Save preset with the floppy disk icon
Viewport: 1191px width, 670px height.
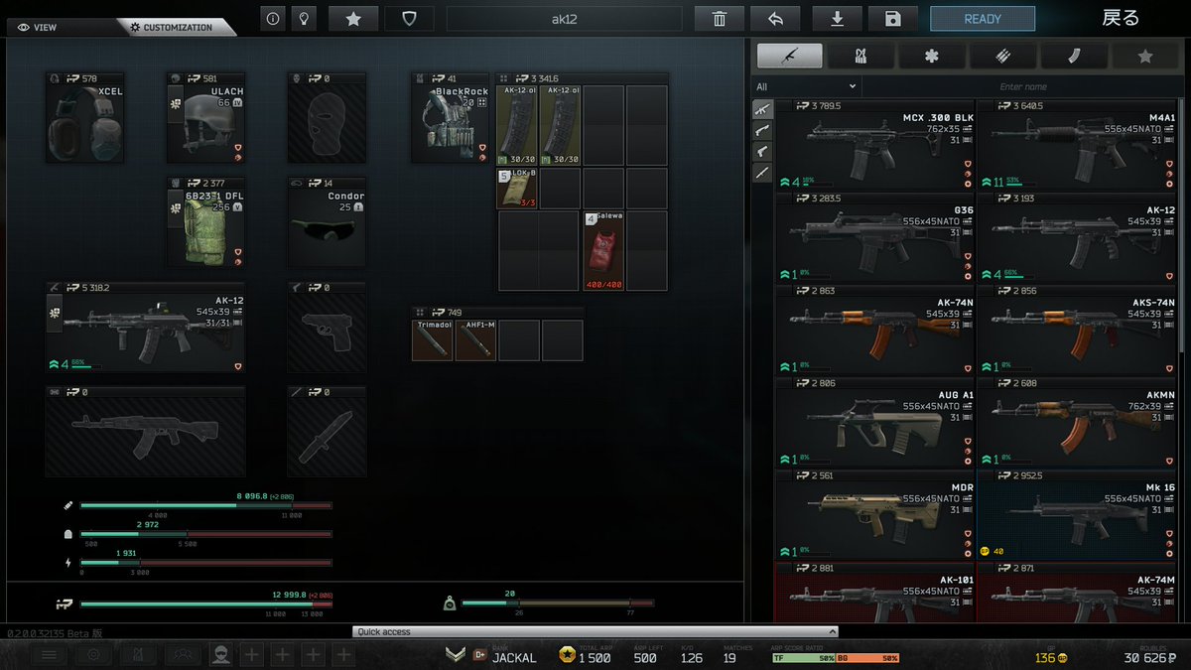[x=892, y=18]
